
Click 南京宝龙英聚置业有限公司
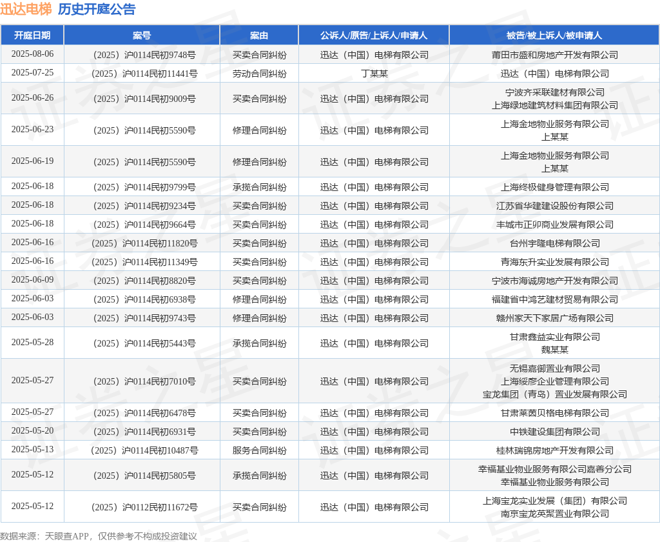pyautogui.click(x=555, y=514)
